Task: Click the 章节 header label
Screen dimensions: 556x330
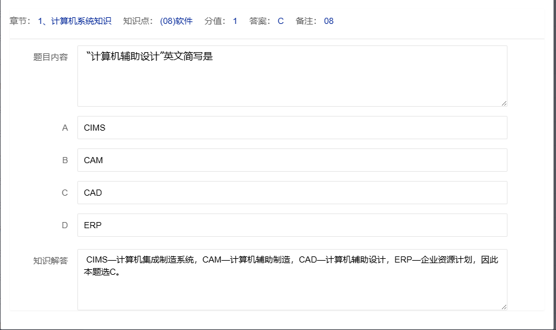Action: [x=20, y=21]
